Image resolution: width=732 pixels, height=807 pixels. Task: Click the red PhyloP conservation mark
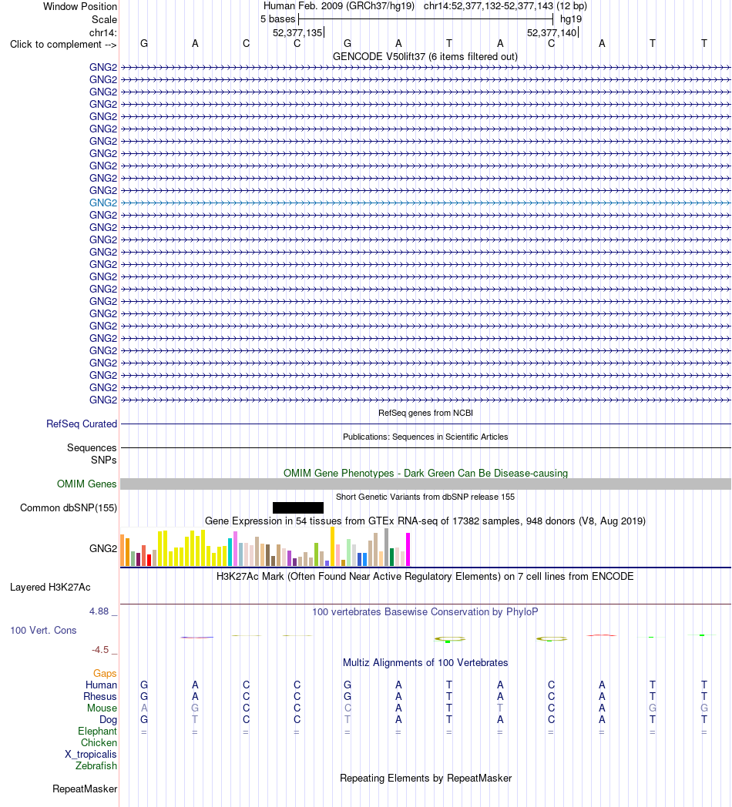click(x=602, y=635)
